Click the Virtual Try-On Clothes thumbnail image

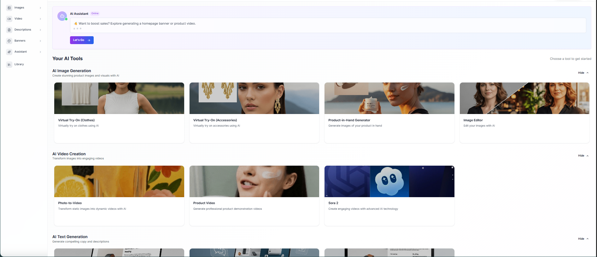[119, 98]
